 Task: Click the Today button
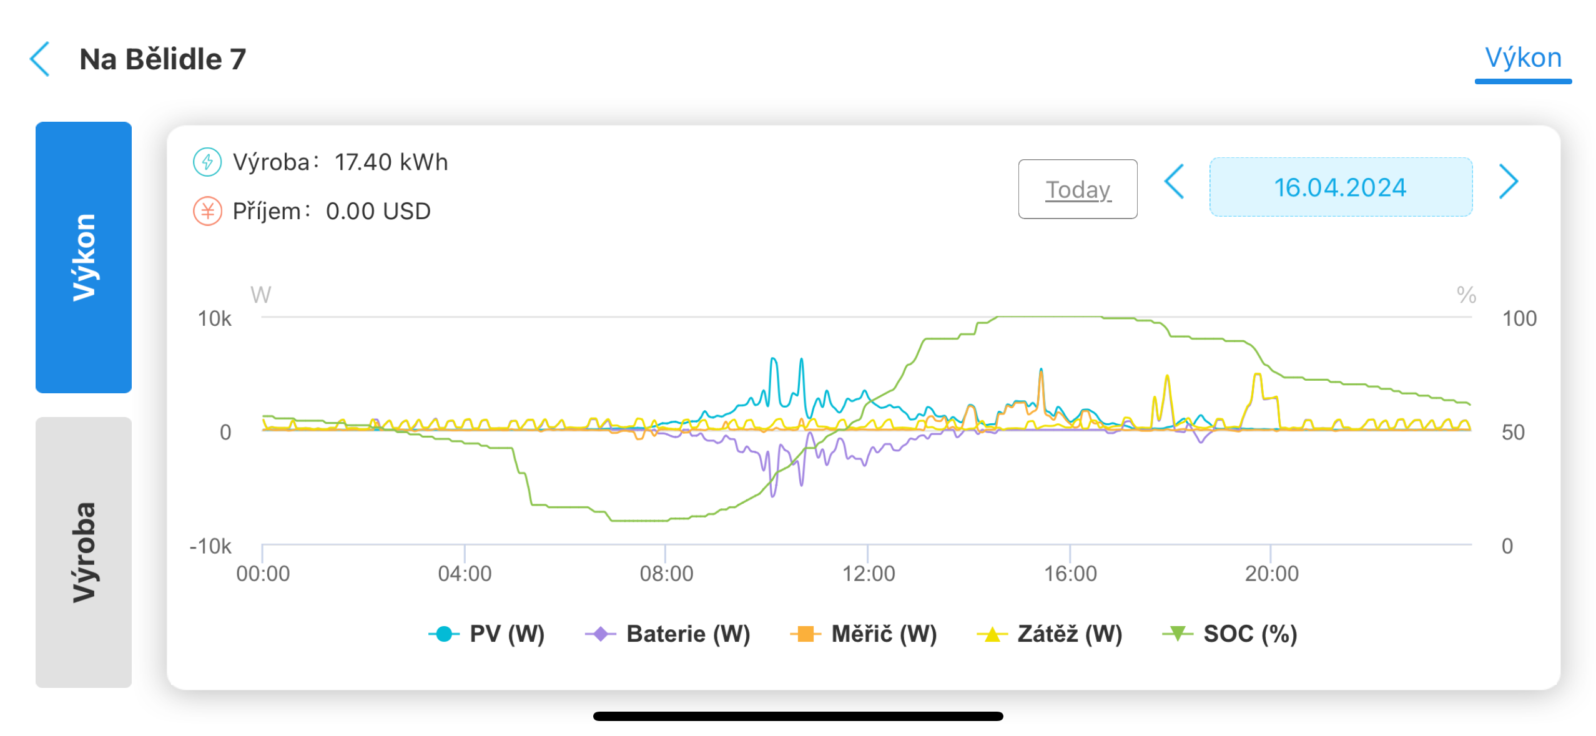pos(1077,189)
